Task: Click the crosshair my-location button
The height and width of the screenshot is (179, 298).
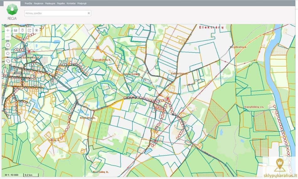Action: point(8,53)
